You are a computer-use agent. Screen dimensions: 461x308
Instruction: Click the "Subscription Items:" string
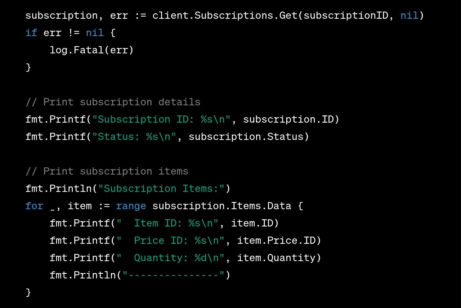[x=161, y=189]
